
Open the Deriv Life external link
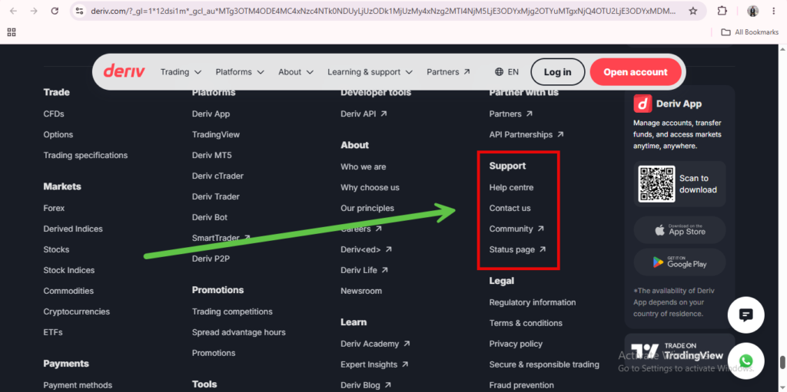(x=364, y=270)
